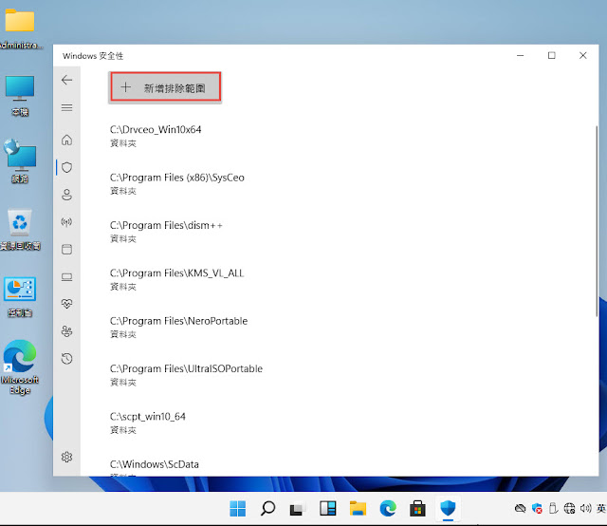Image resolution: width=607 pixels, height=526 pixels.
Task: Open Microsoft Store from the taskbar
Action: [x=417, y=508]
